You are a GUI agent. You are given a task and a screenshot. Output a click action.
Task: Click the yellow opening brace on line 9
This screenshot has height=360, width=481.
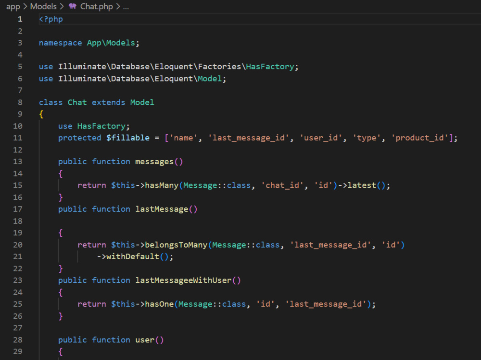pyautogui.click(x=41, y=114)
